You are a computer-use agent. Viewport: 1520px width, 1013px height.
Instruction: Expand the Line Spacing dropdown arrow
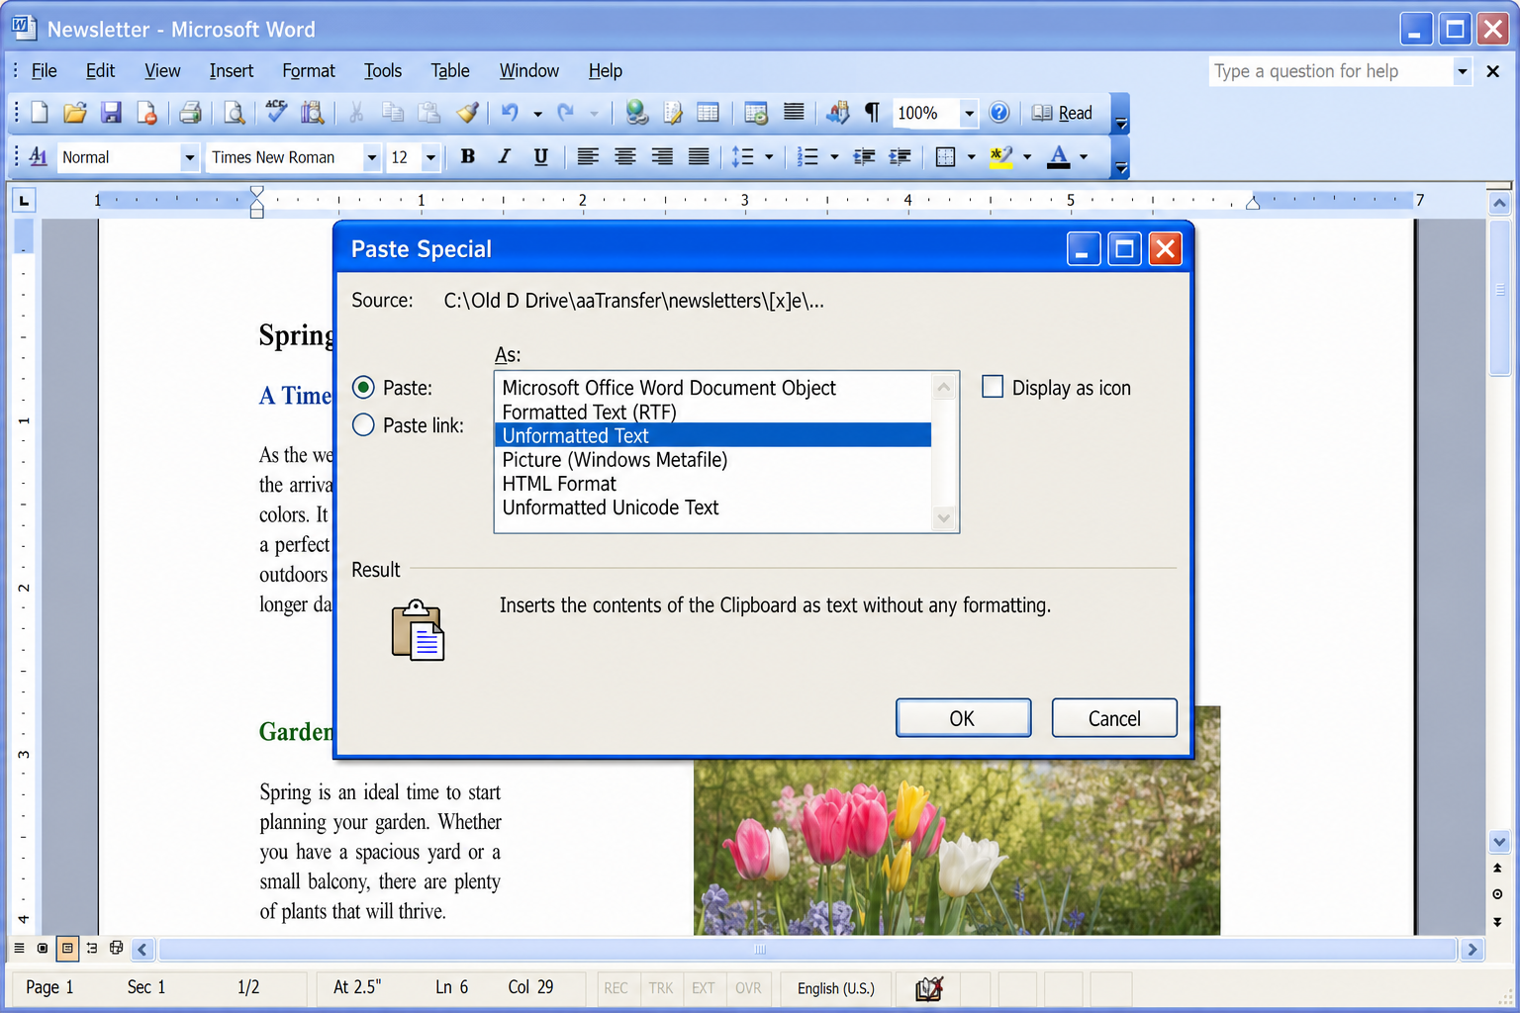pos(769,156)
